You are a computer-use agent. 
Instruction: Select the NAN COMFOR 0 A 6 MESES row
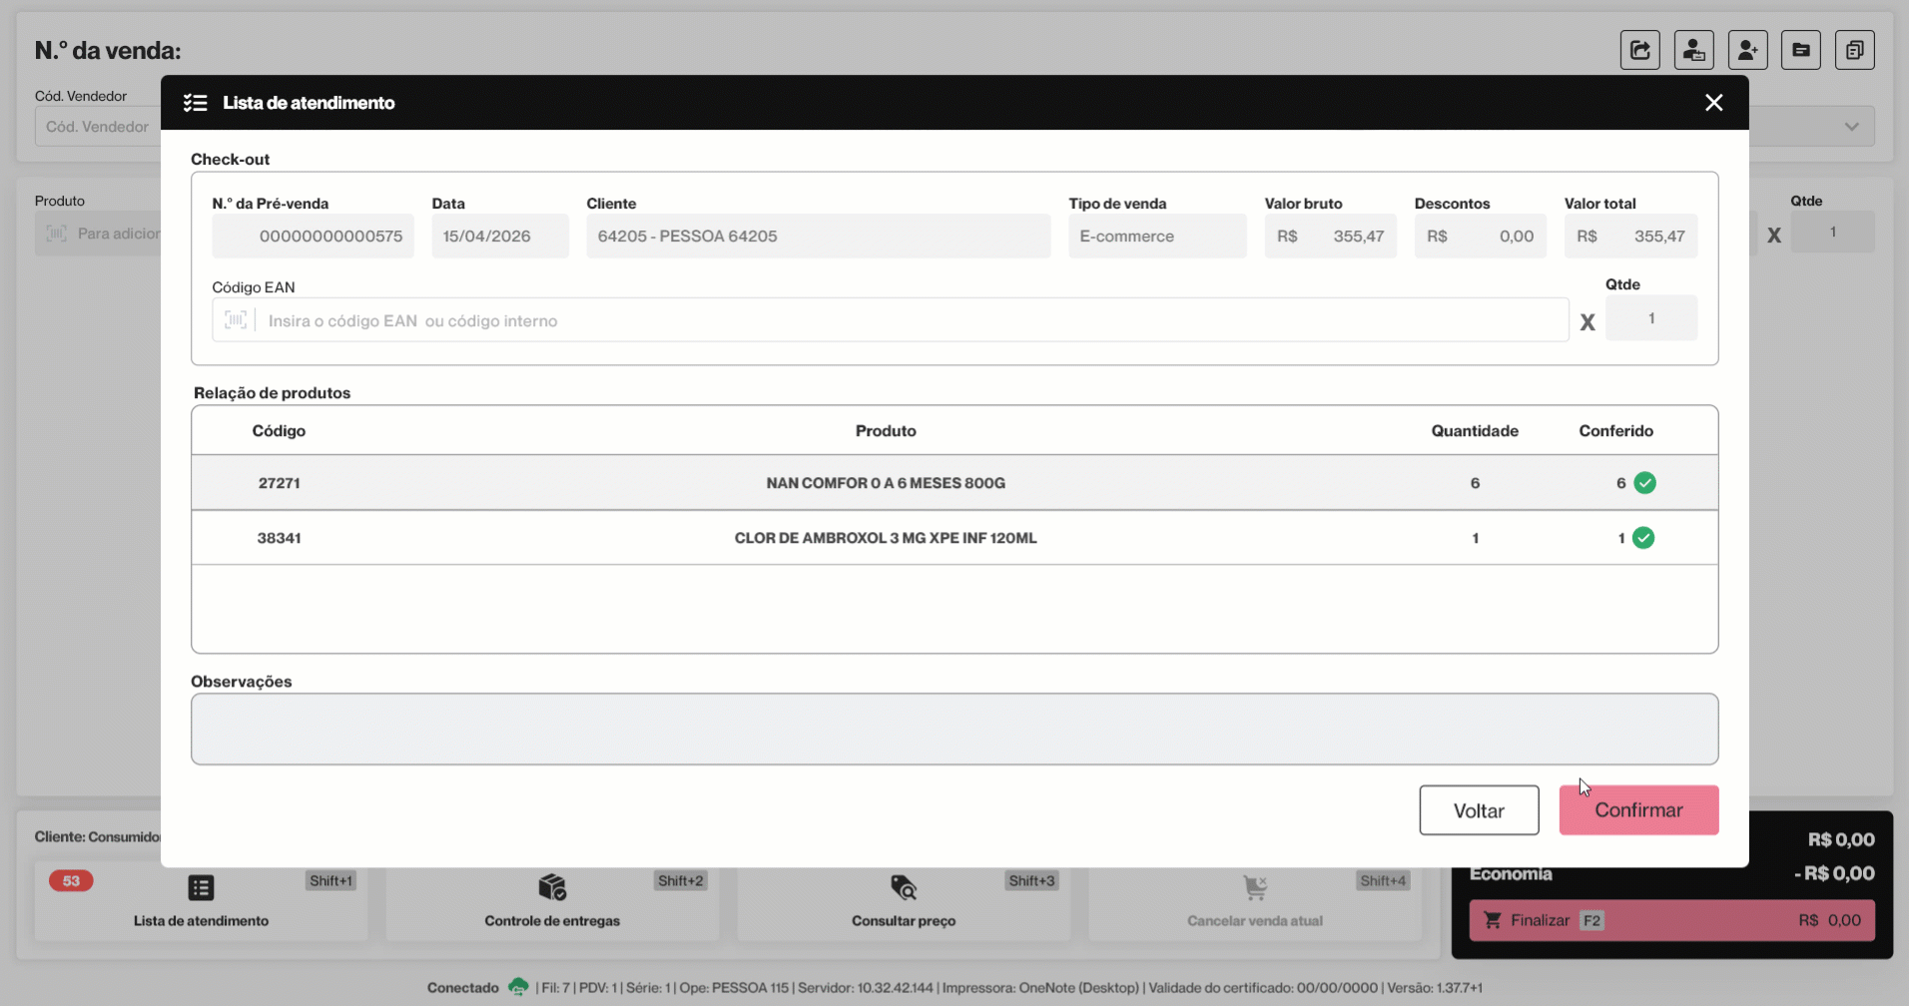click(x=954, y=483)
